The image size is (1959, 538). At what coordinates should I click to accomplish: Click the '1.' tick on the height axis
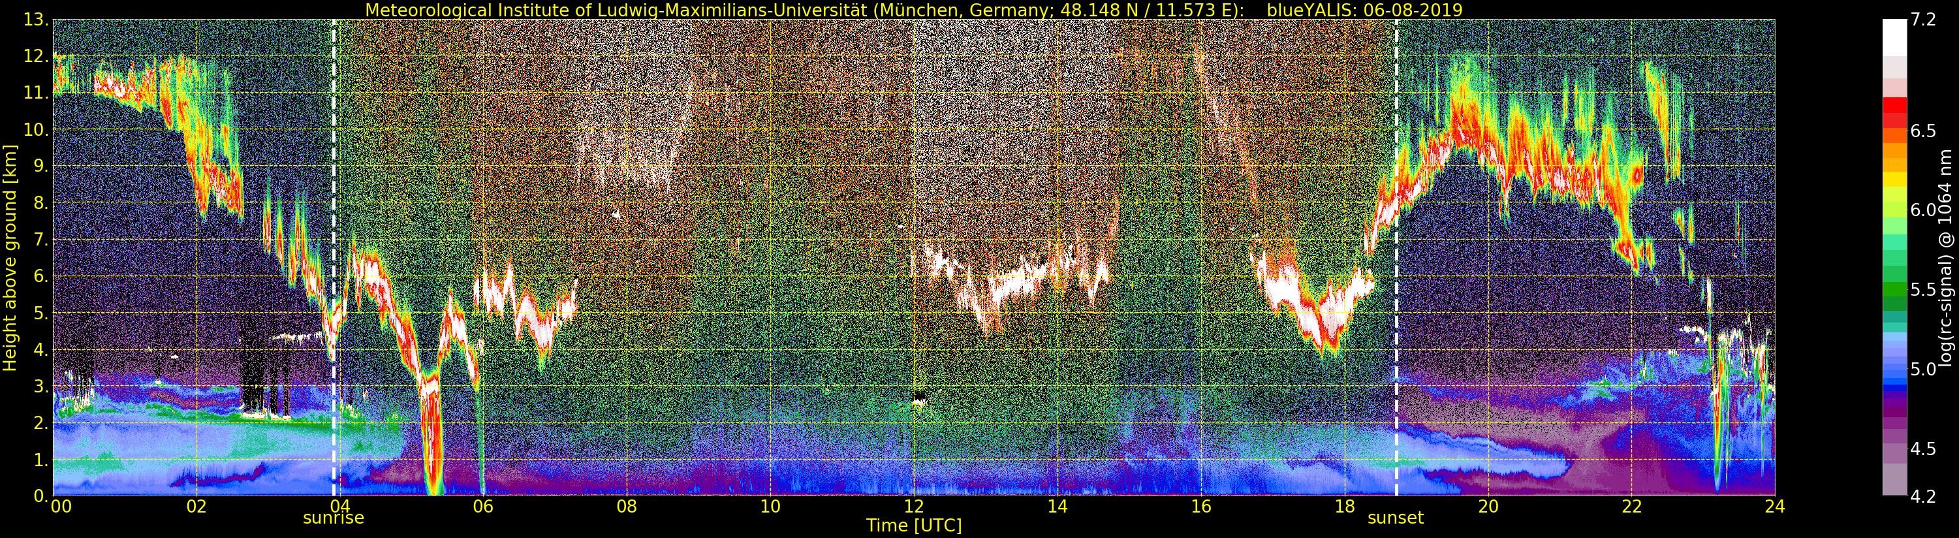[x=42, y=460]
